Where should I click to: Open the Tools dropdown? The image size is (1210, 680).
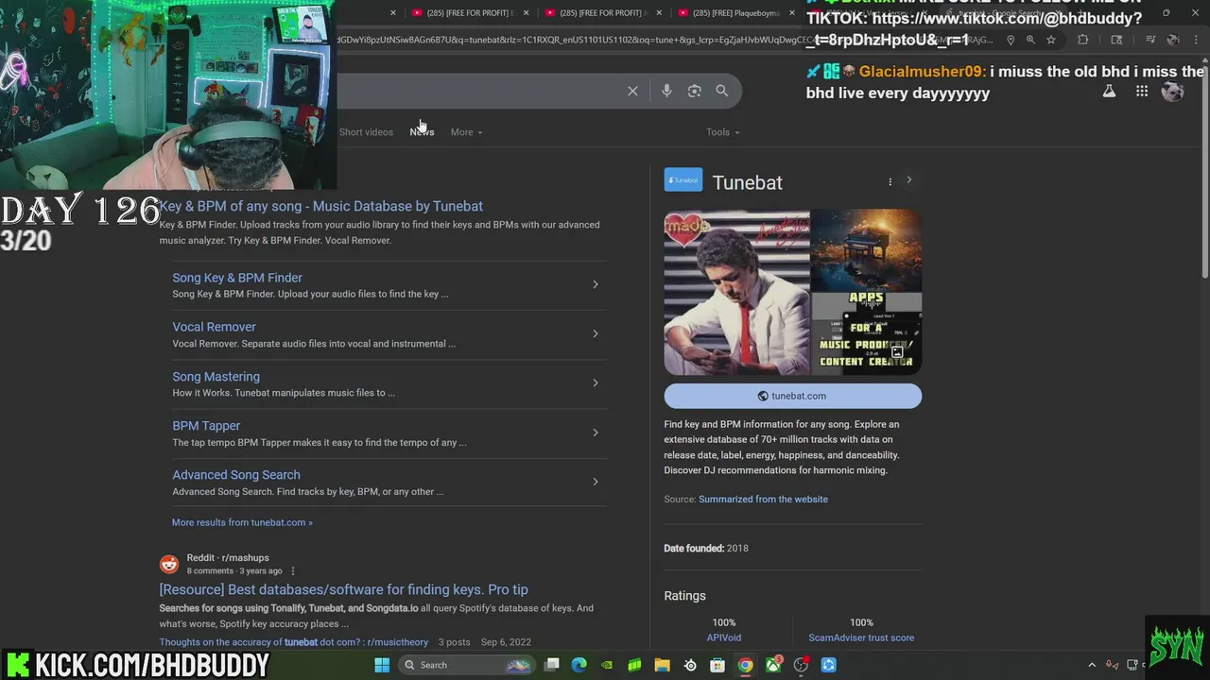[x=722, y=132]
